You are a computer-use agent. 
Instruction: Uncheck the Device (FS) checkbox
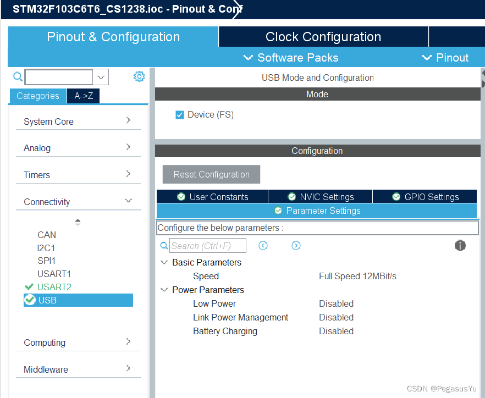point(179,115)
